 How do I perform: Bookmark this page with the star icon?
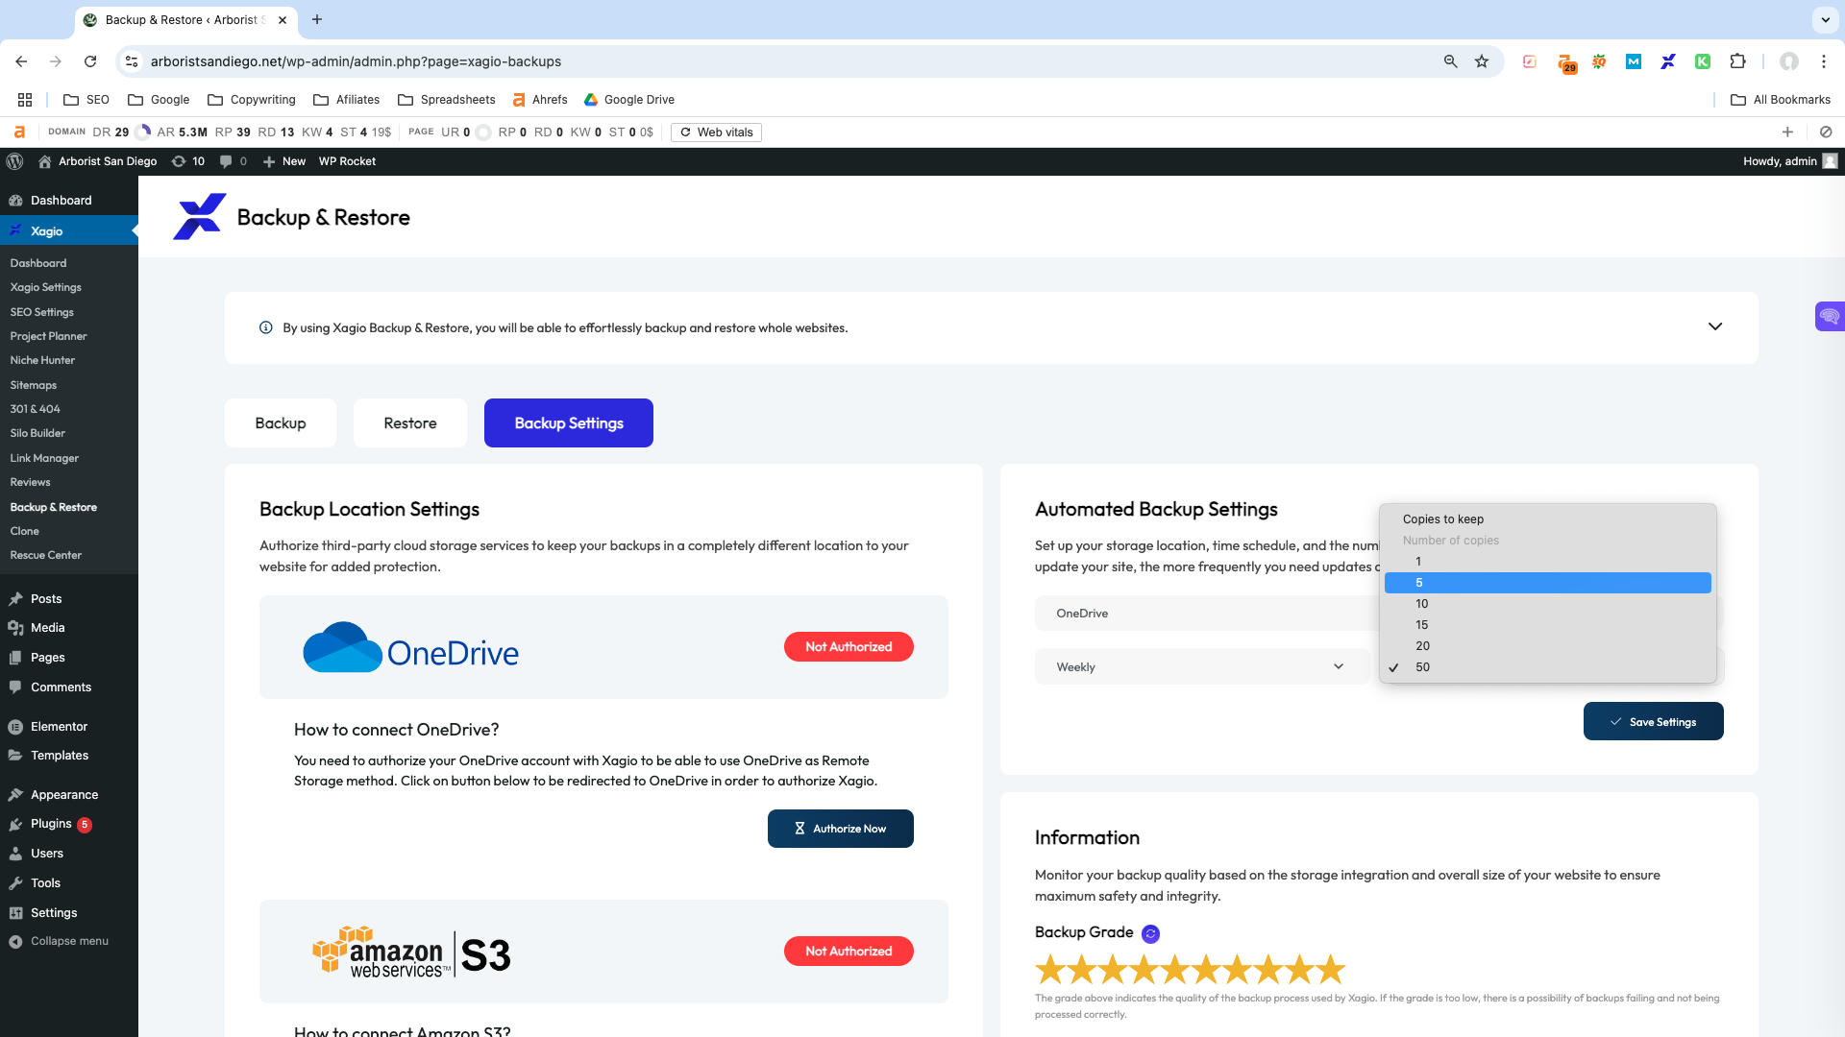tap(1482, 61)
